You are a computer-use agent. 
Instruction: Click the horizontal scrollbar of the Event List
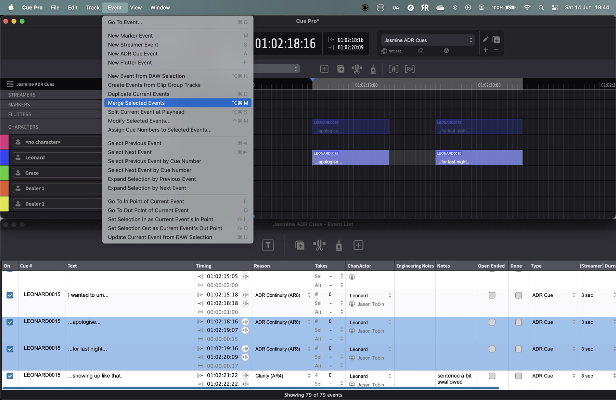(251, 388)
